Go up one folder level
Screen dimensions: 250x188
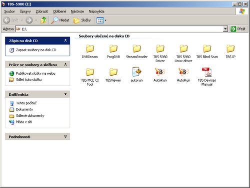43,20
